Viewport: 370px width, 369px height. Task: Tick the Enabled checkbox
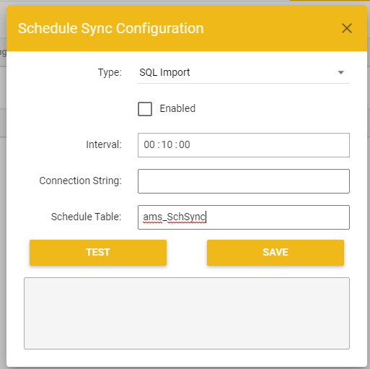(x=145, y=109)
